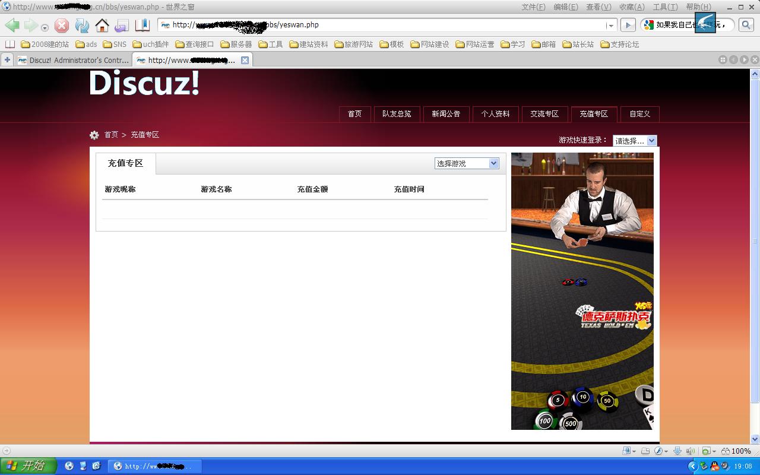Go to the Home page icon
The image size is (760, 475).
click(x=102, y=26)
